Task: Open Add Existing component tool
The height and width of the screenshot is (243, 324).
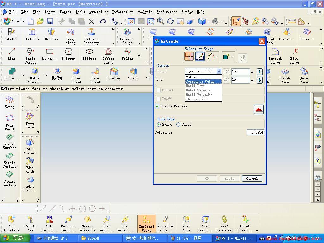Action: (12, 224)
